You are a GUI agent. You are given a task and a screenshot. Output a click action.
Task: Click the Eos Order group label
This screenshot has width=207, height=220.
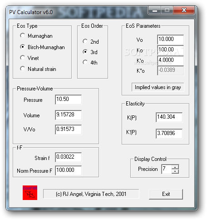click(92, 26)
